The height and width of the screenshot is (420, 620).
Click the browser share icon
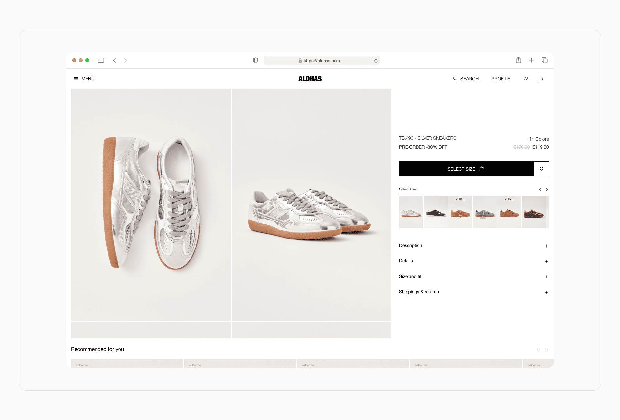click(x=518, y=60)
